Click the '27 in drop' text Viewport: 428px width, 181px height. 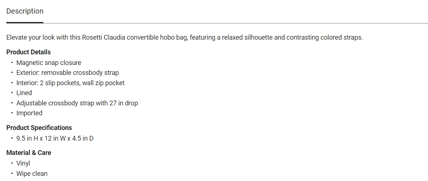(x=124, y=103)
